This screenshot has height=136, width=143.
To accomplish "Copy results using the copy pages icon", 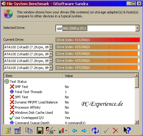I will [29, 131].
